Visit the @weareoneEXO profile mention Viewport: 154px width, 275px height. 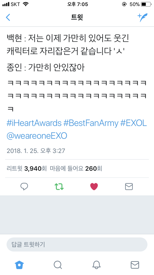point(37,136)
